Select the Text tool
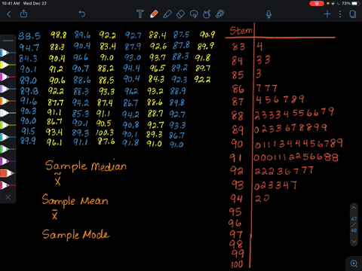 coord(140,14)
